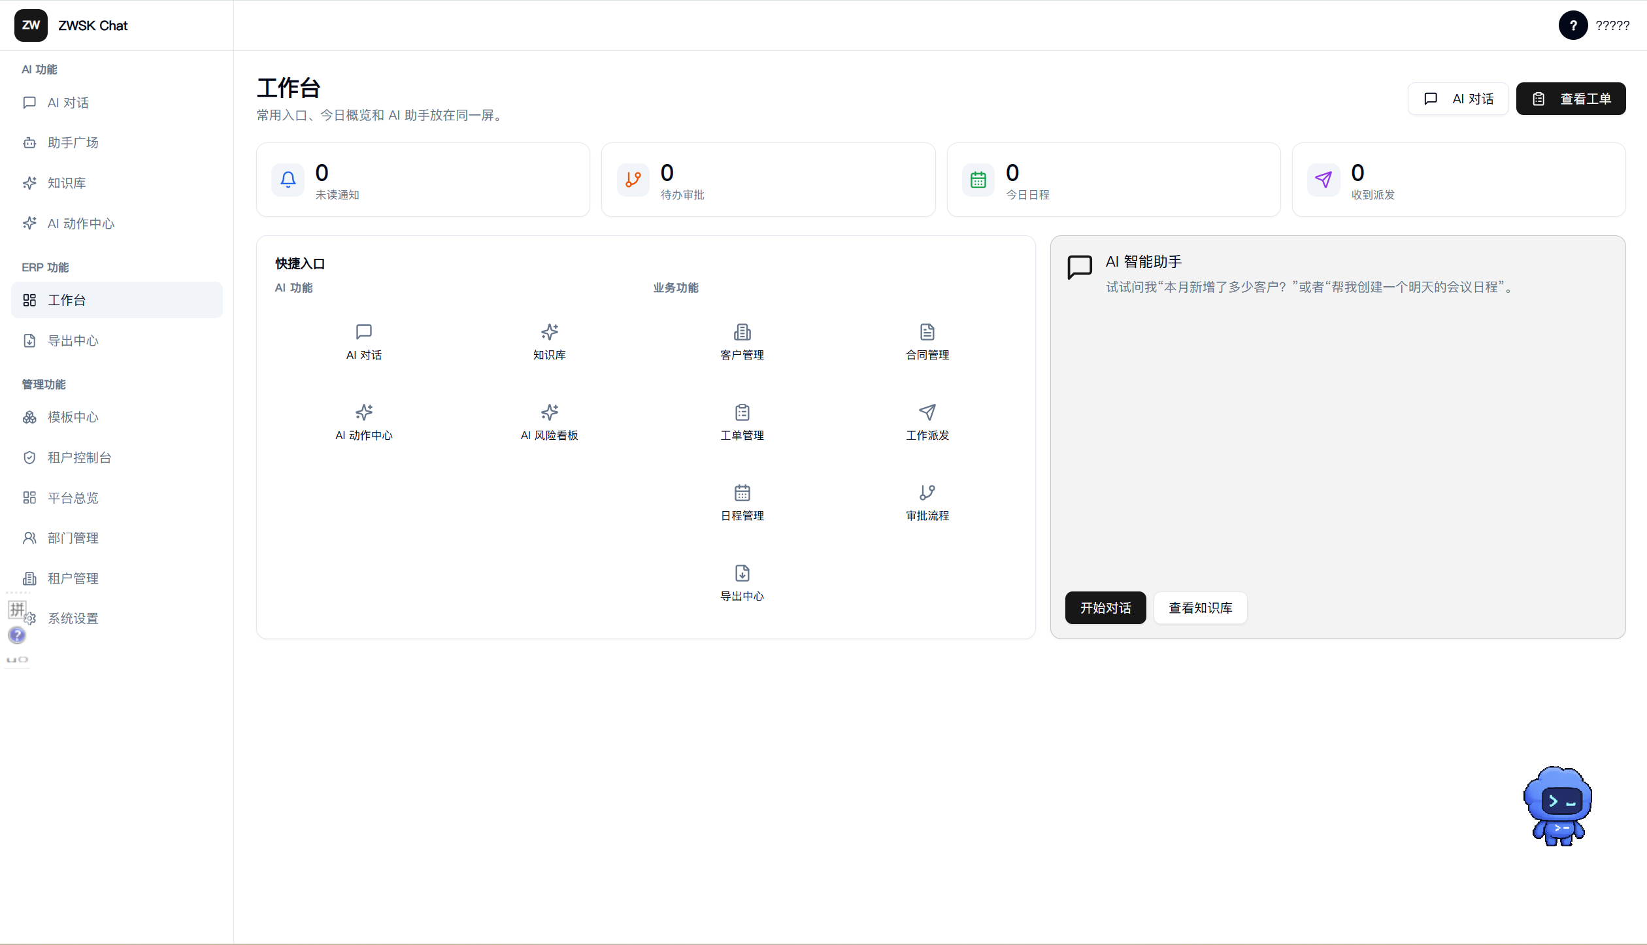Click the AI 对话 button in header
The image size is (1647, 945).
point(1457,99)
